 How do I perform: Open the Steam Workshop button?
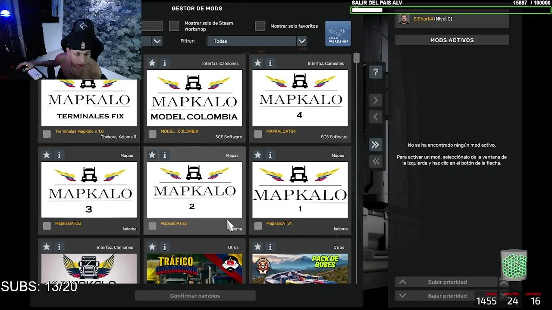[x=338, y=33]
